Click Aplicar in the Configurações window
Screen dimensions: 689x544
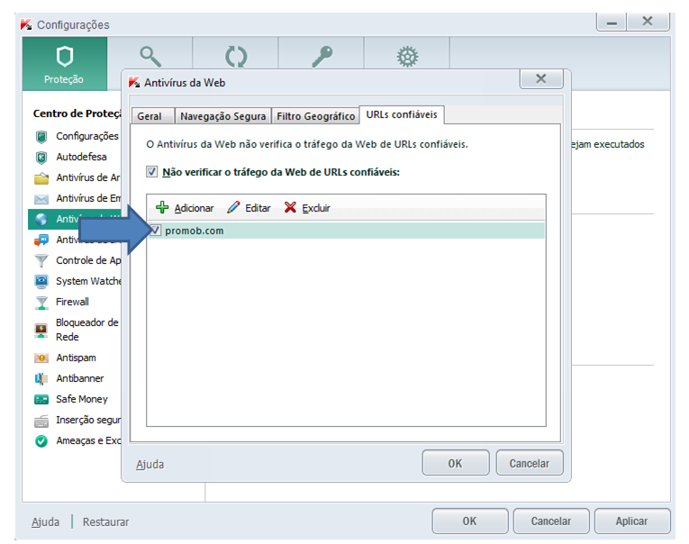pos(632,521)
